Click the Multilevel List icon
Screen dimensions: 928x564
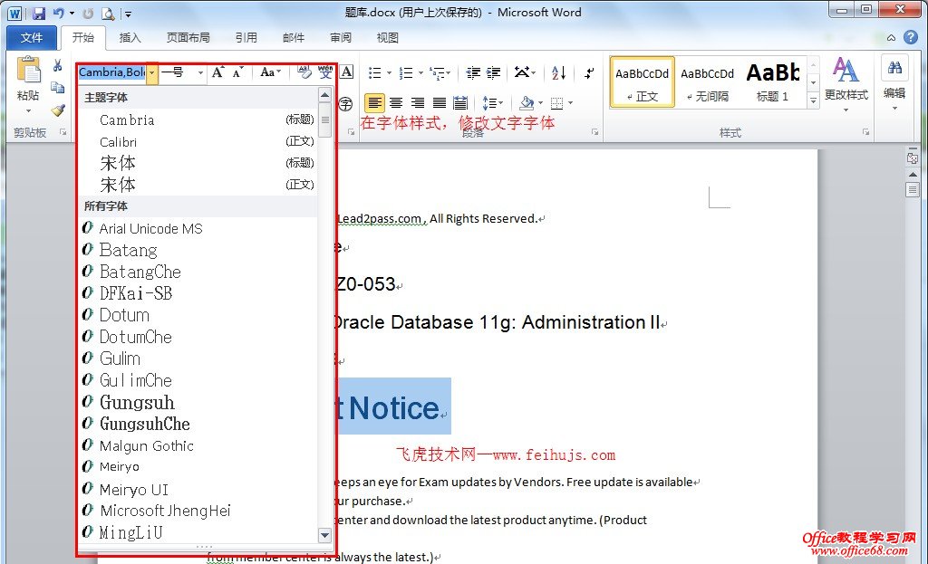tap(438, 72)
